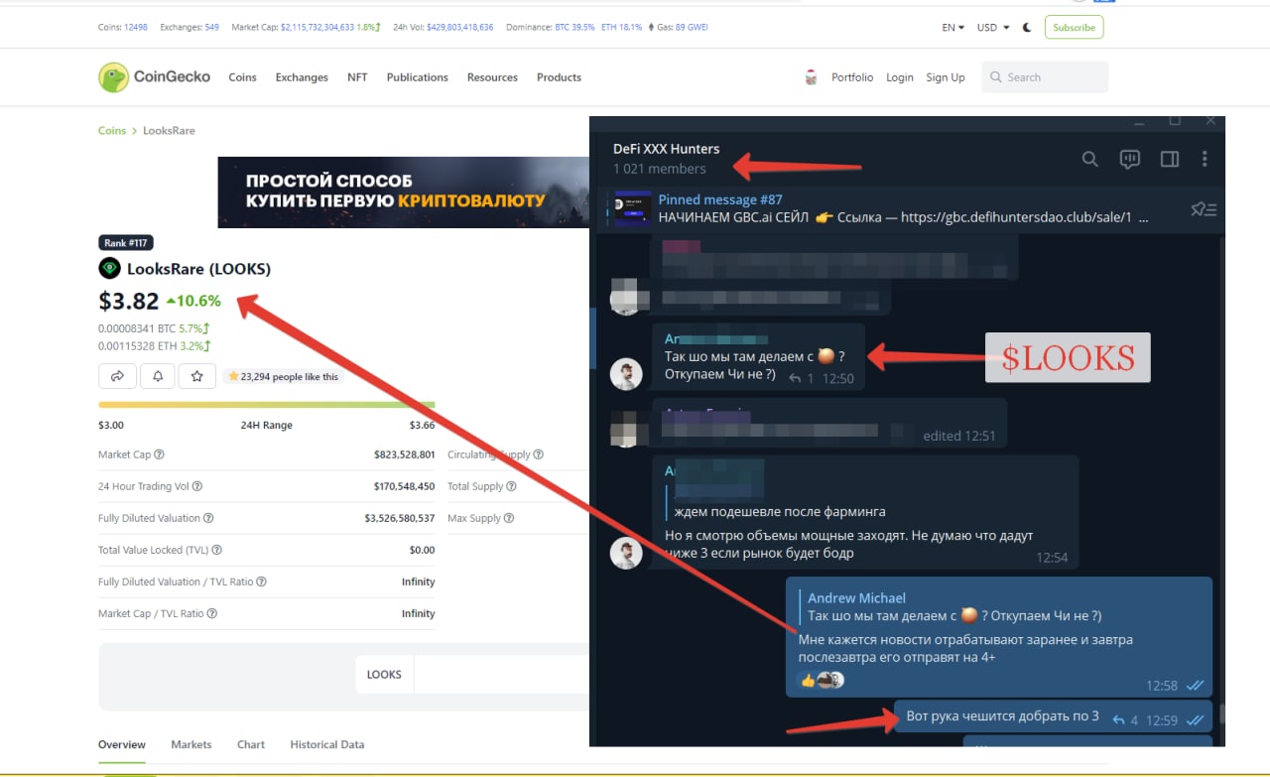Viewport: 1270px width, 777px height.
Task: Click the Total Supply info icon
Action: tap(512, 486)
